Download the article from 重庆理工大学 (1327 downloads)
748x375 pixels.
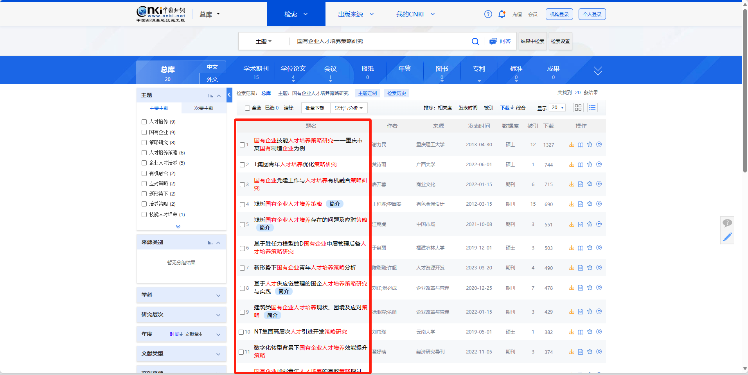point(571,145)
